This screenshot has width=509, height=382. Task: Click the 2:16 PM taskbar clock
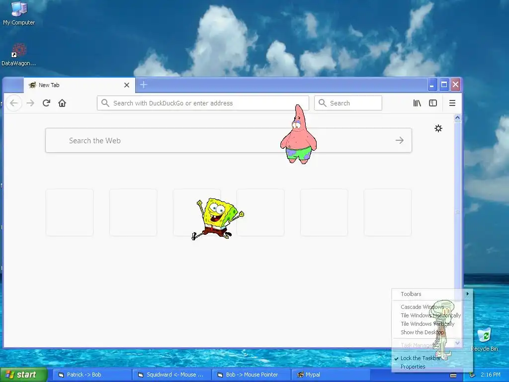pyautogui.click(x=490, y=375)
